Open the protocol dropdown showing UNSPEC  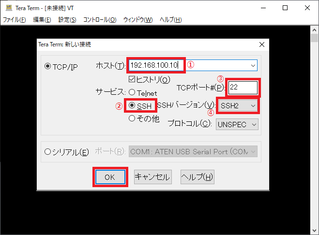(x=237, y=124)
